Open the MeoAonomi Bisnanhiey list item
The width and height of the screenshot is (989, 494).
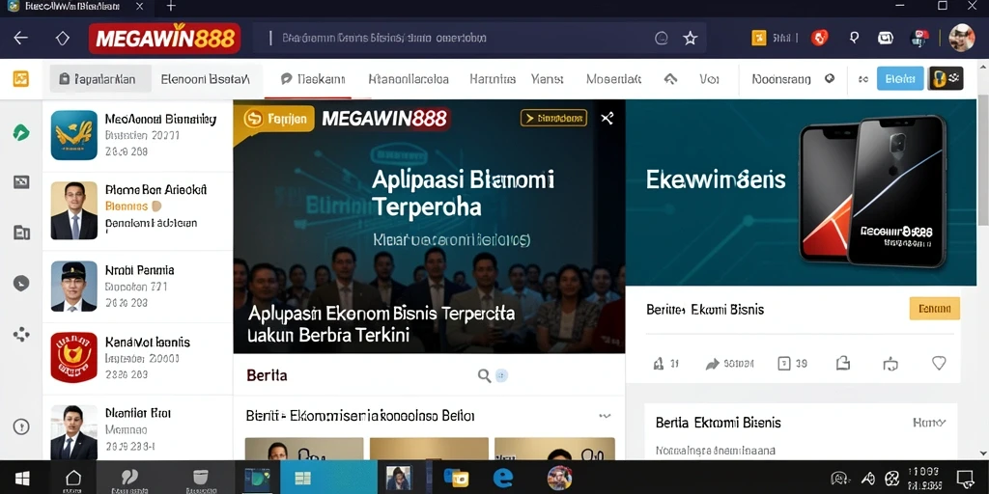pos(137,135)
